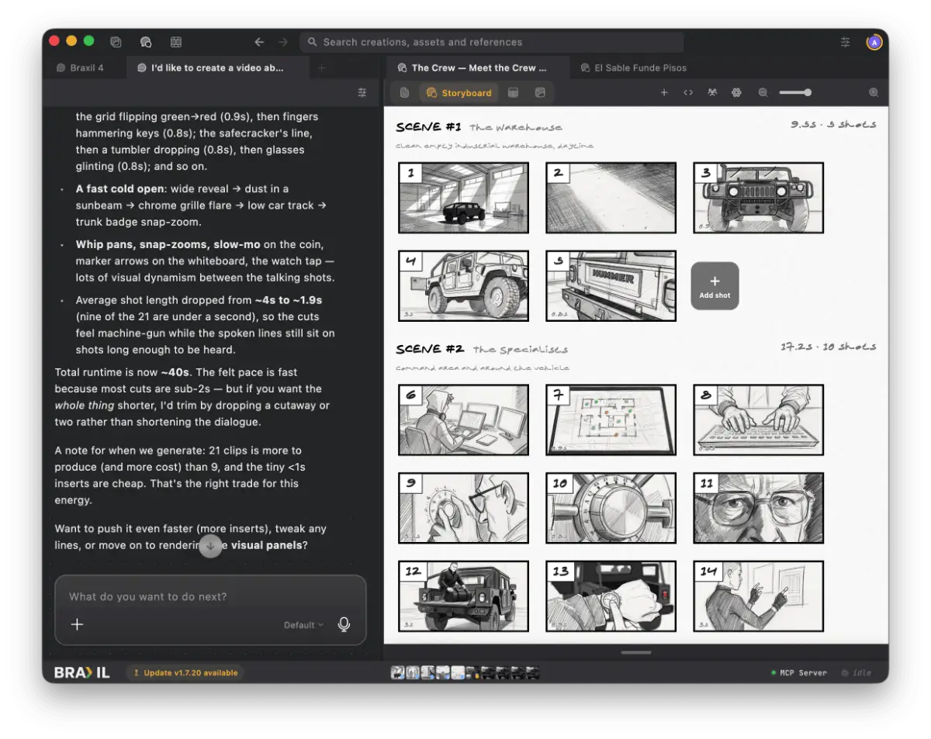The image size is (931, 739).
Task: Click the film grid icon in title bar
Action: point(176,42)
